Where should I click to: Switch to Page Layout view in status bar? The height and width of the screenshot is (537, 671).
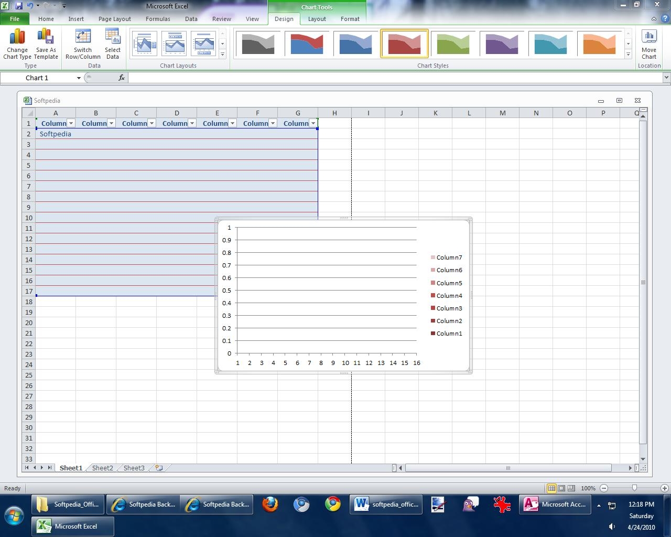[561, 488]
